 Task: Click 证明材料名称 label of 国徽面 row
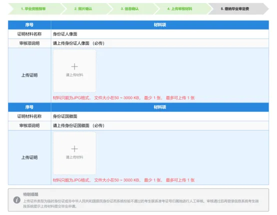[29, 116]
